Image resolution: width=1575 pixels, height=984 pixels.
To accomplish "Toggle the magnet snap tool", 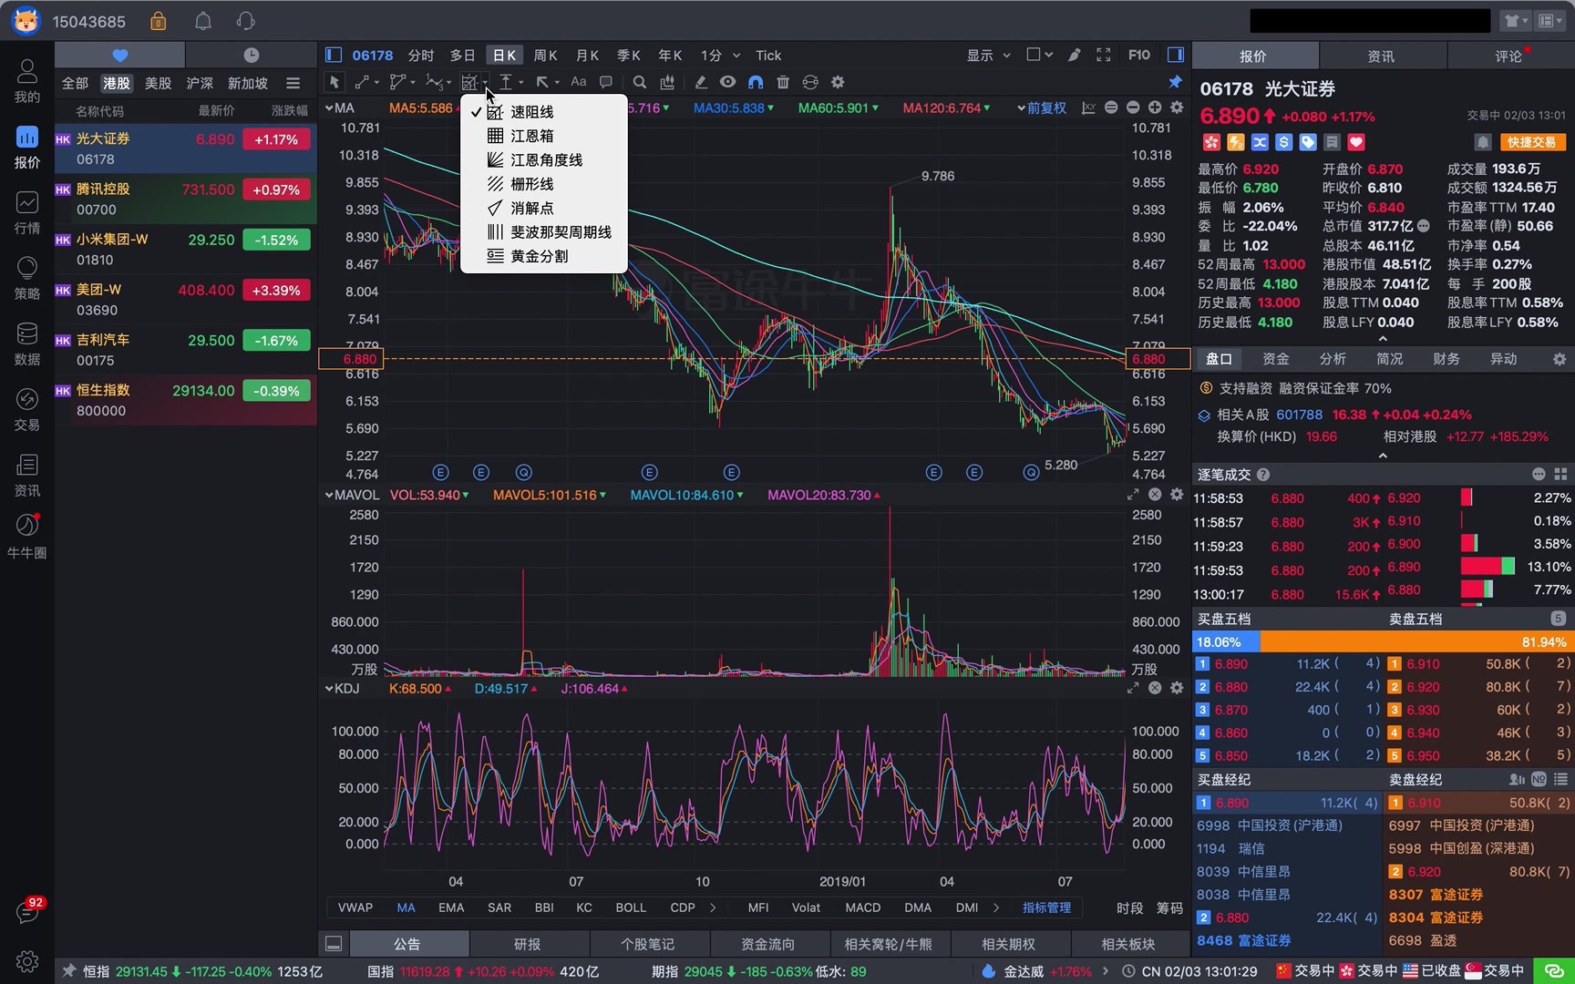I will coord(756,82).
